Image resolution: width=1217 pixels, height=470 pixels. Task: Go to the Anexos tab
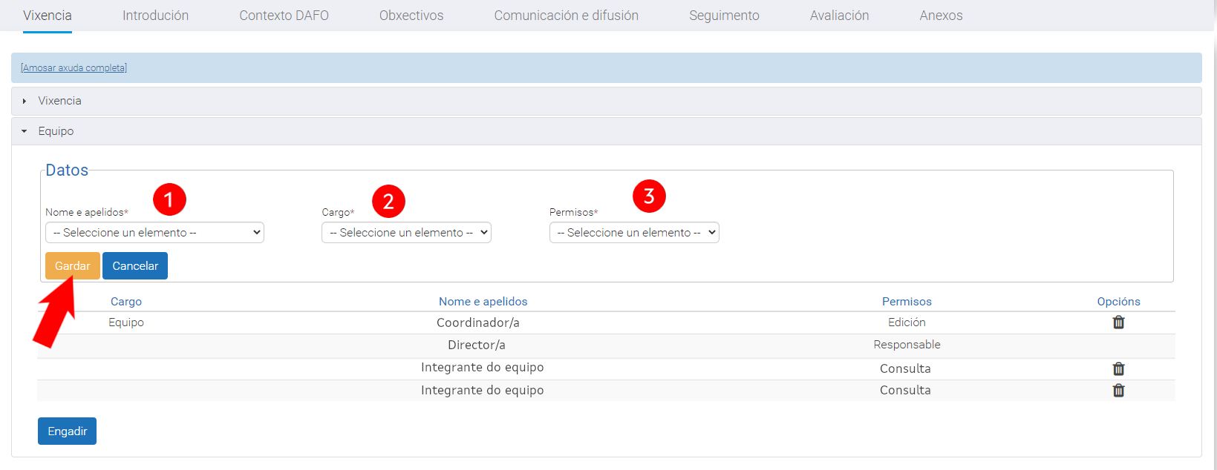[941, 16]
